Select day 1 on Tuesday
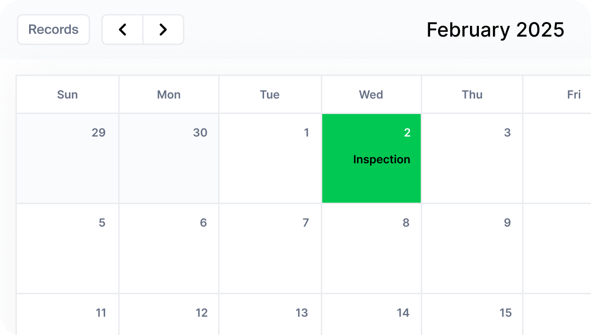 pyautogui.click(x=270, y=158)
